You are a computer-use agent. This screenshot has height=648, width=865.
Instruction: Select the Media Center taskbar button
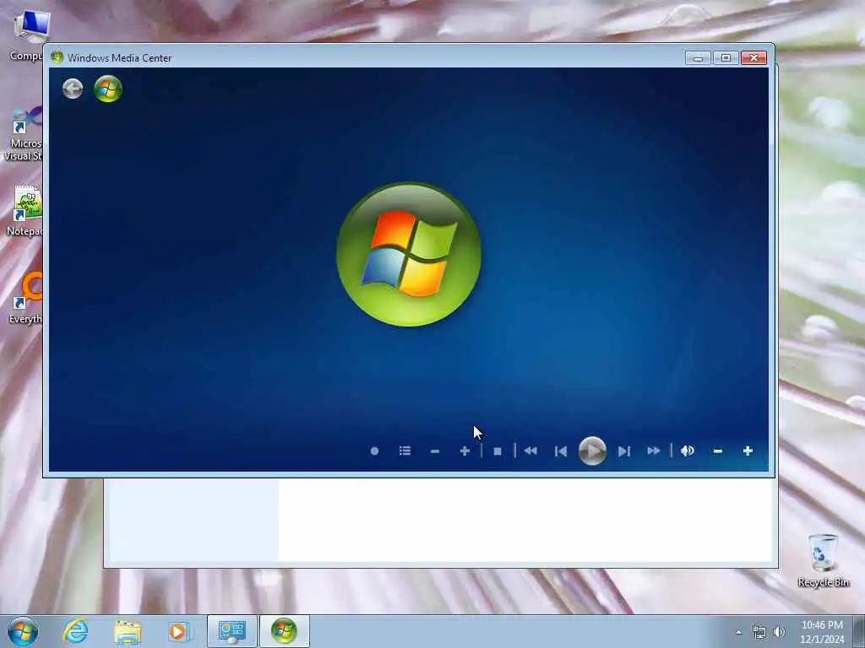click(x=284, y=631)
